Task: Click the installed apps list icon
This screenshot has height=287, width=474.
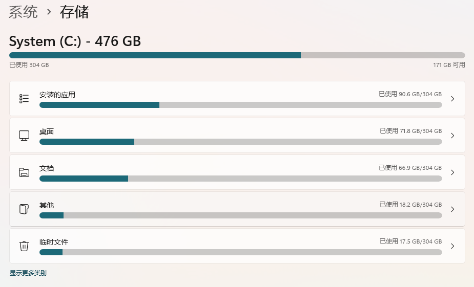Action: click(24, 99)
